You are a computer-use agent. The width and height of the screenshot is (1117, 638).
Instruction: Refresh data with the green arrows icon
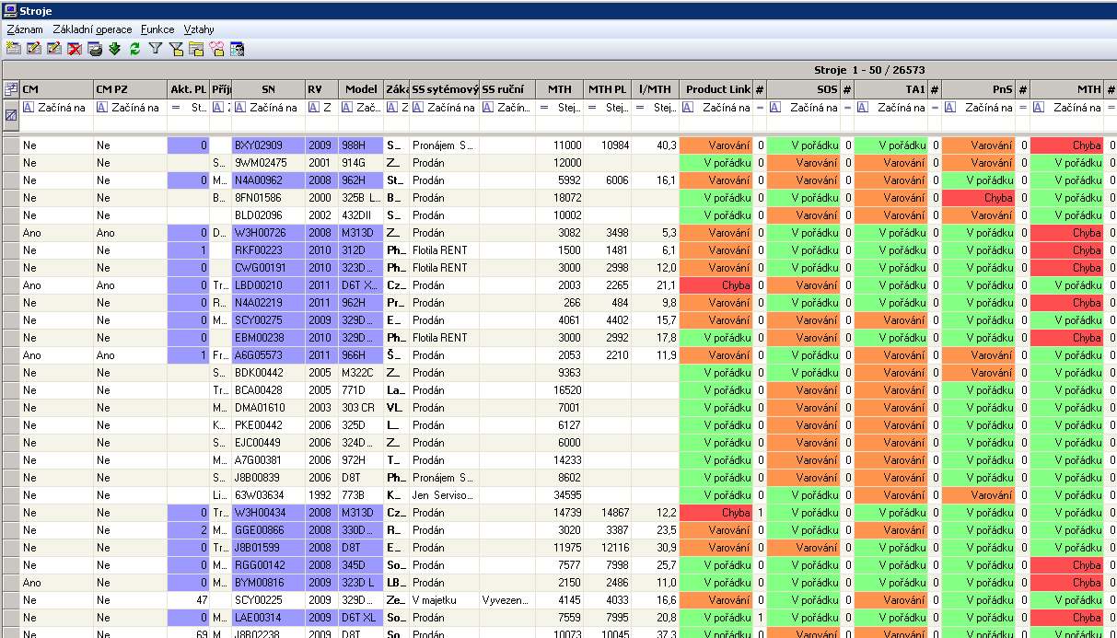click(x=134, y=49)
